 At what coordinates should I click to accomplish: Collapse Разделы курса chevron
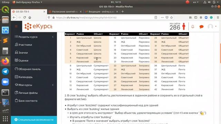click(53, 37)
